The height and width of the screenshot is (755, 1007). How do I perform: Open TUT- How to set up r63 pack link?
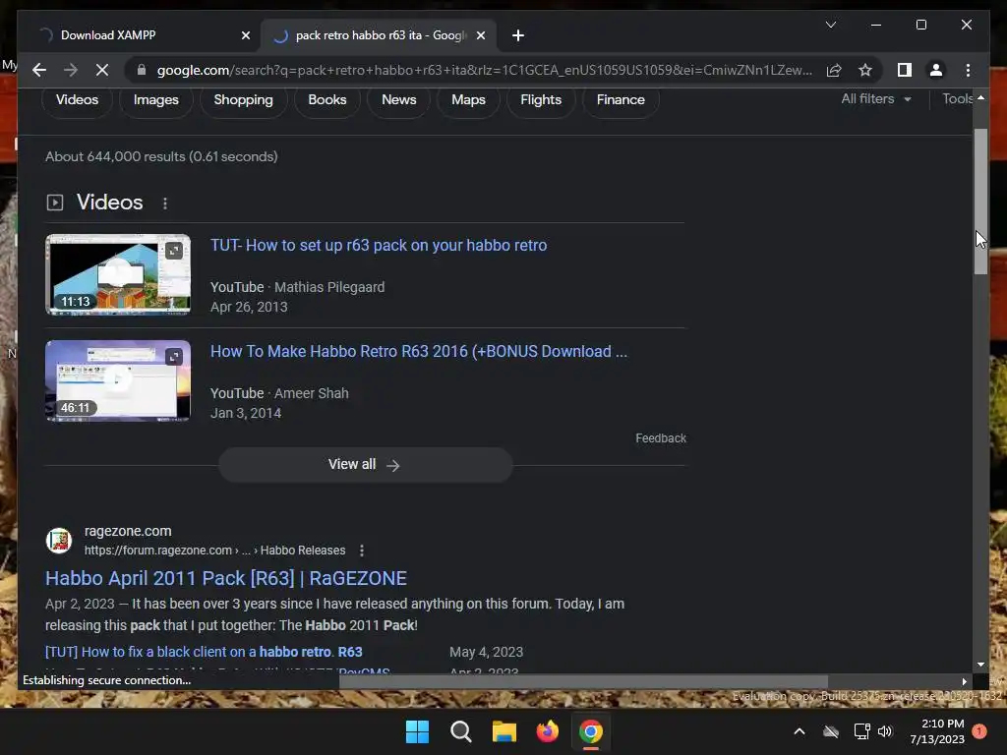(x=379, y=245)
